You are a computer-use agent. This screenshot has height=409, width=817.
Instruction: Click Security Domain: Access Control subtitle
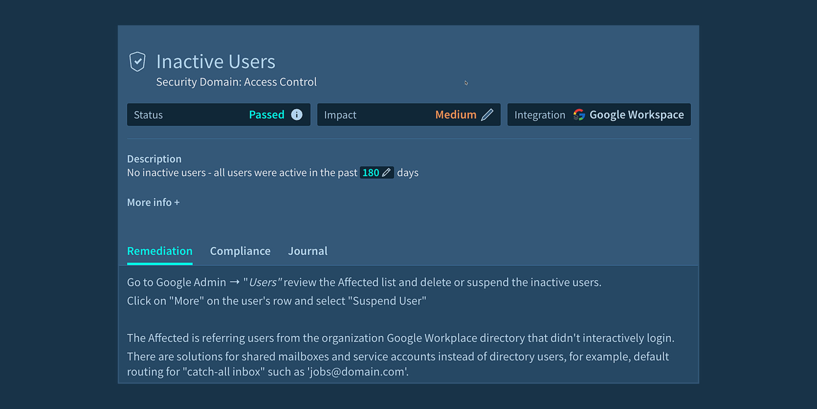pyautogui.click(x=236, y=82)
